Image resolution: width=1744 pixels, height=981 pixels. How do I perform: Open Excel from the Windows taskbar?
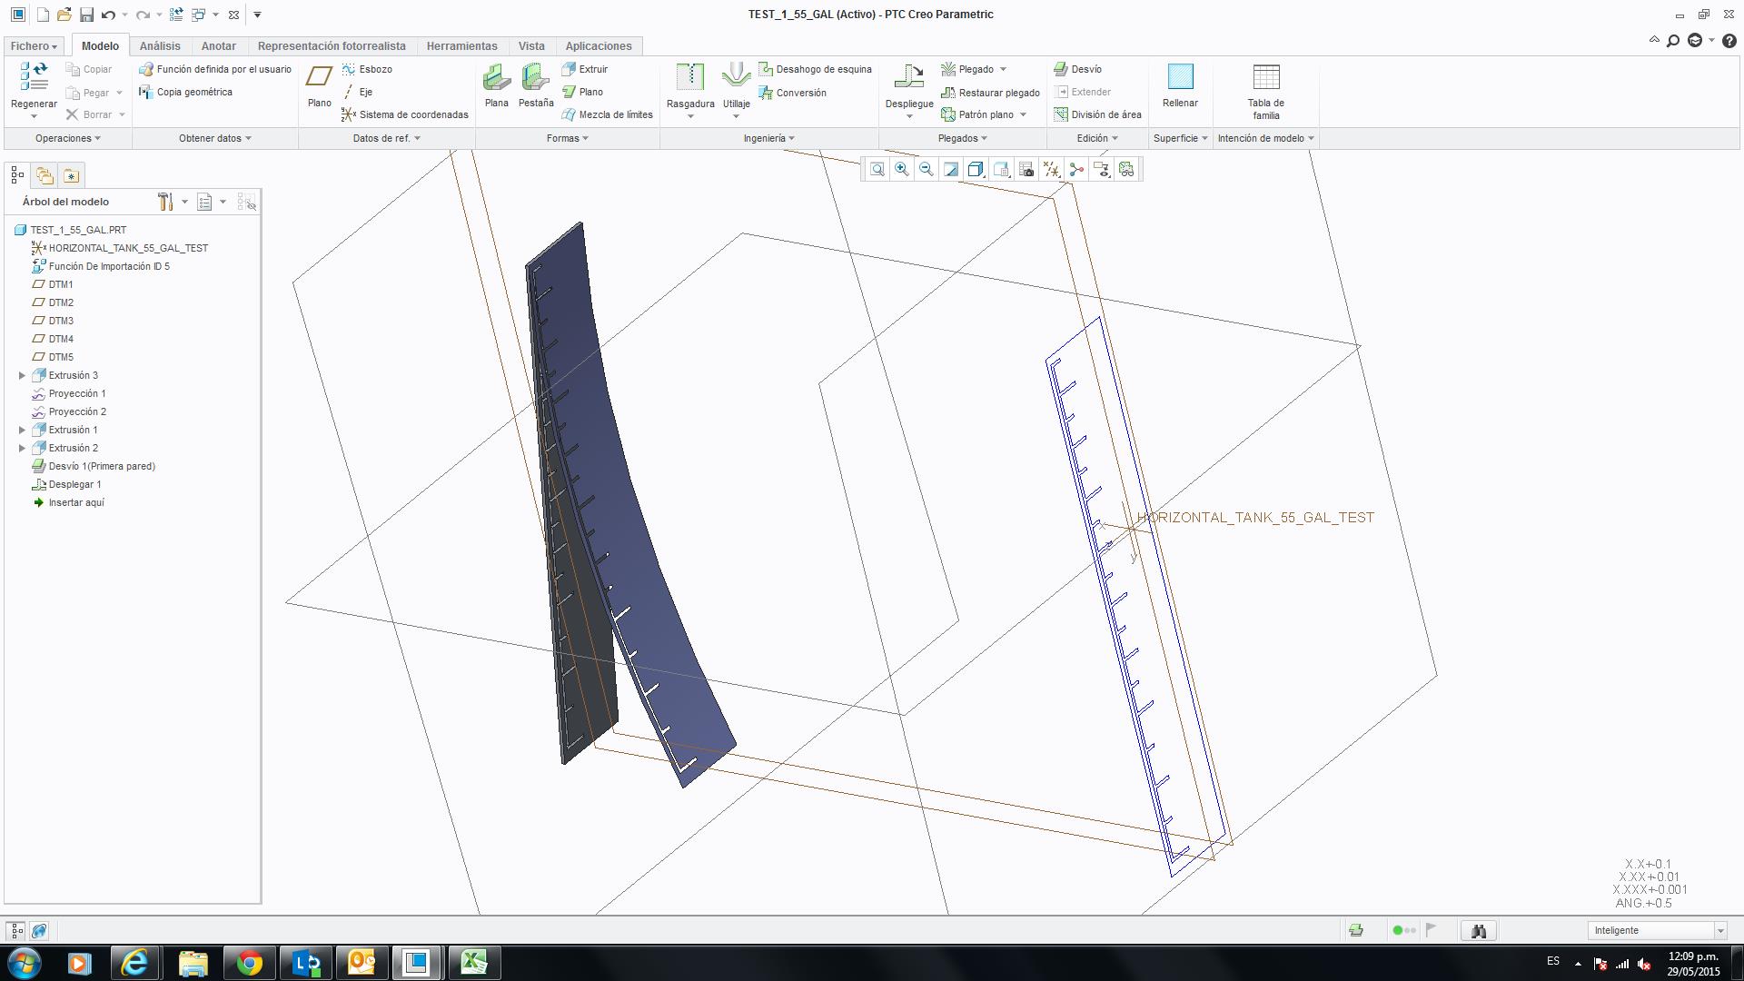point(473,962)
